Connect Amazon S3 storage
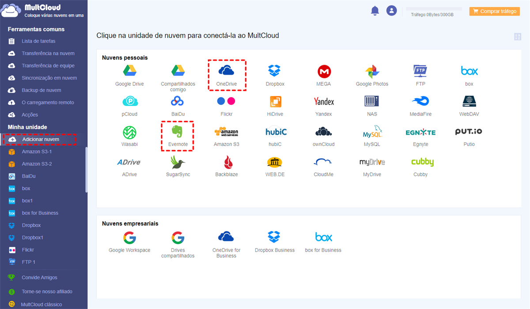Screen dimensions: 530x309 [226, 136]
